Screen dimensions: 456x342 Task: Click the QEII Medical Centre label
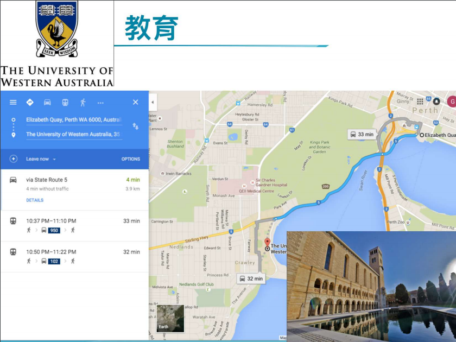(256, 191)
